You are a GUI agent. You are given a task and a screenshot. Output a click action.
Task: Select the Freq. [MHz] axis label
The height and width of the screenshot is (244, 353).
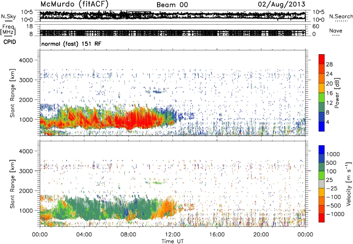coord(8,30)
